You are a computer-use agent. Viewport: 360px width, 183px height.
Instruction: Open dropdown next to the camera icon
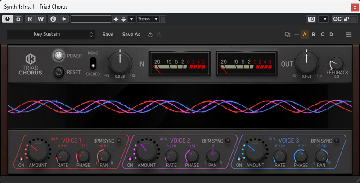pos(323,19)
